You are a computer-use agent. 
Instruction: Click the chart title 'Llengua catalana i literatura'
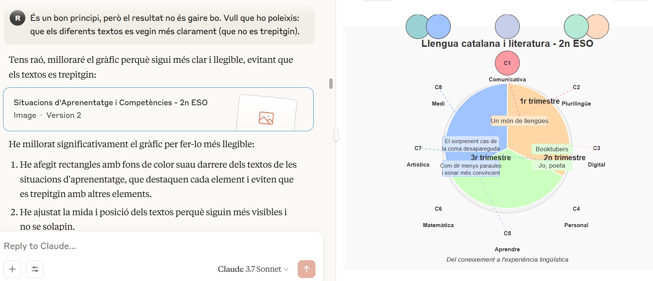[507, 43]
